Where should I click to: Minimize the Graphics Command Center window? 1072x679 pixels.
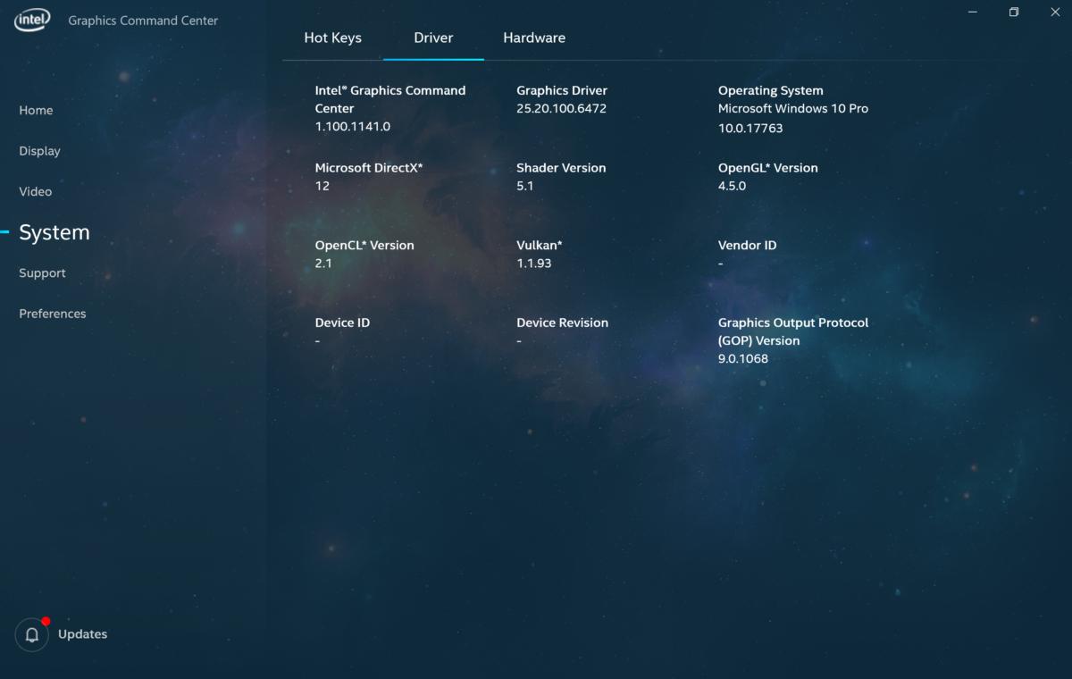coord(972,12)
